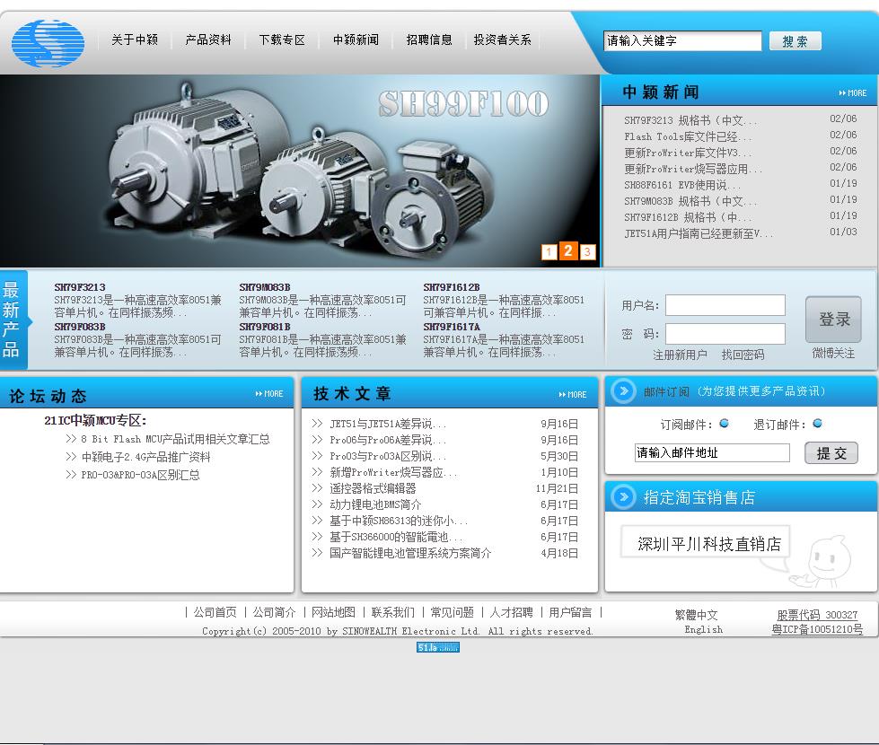The width and height of the screenshot is (879, 745).
Task: Open article 动力锂电池BMS简介
Action: coord(375,504)
